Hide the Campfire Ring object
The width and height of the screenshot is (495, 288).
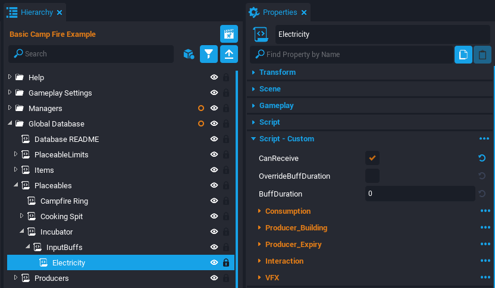pyautogui.click(x=214, y=201)
